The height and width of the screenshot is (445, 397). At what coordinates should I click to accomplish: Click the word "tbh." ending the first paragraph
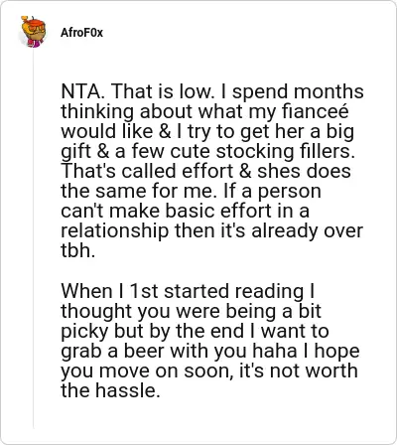(78, 250)
